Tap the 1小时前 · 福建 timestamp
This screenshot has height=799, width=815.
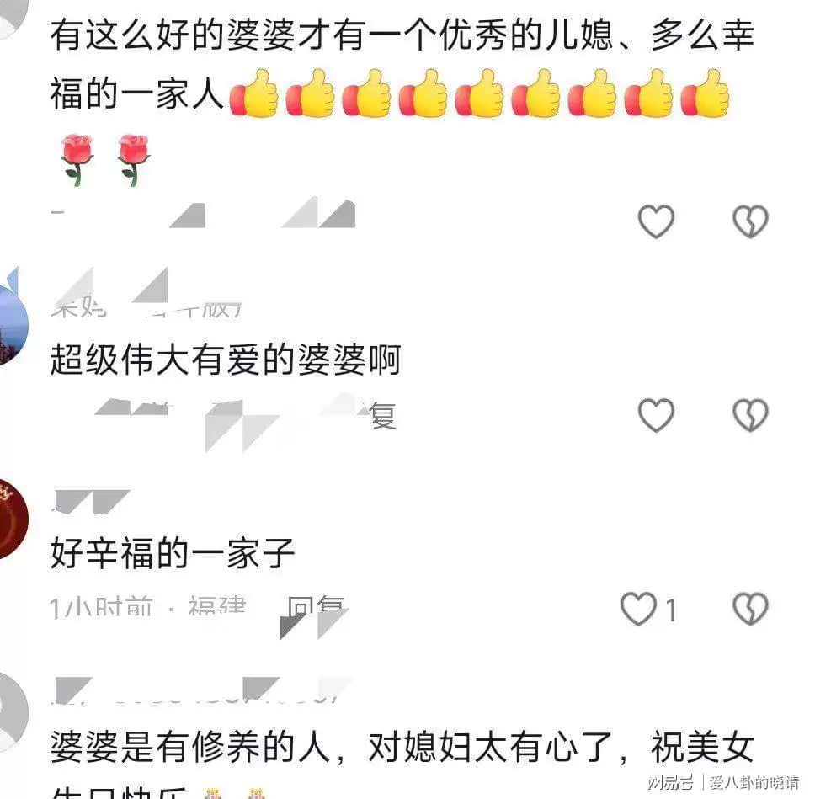147,607
